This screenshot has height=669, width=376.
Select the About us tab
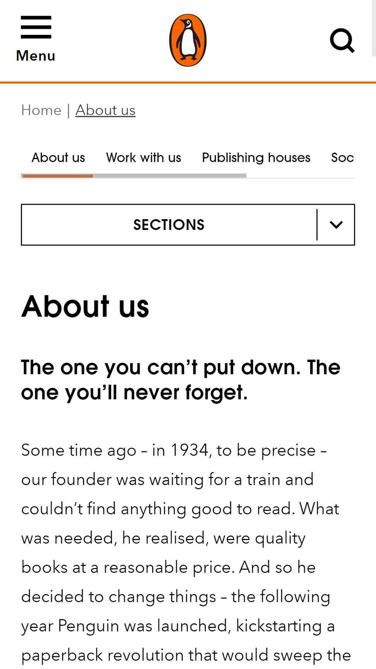(x=58, y=158)
